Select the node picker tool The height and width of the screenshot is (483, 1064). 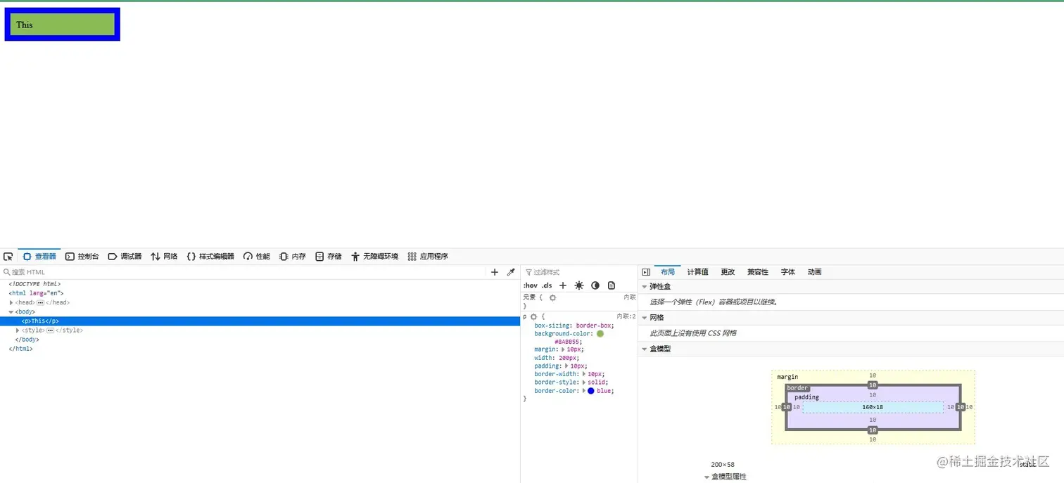click(8, 256)
